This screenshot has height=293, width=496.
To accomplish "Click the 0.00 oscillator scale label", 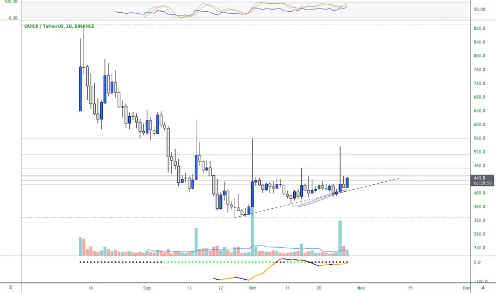I will tap(13, 18).
